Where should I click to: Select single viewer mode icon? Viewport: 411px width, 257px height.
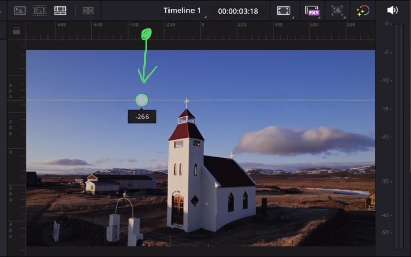coord(20,11)
